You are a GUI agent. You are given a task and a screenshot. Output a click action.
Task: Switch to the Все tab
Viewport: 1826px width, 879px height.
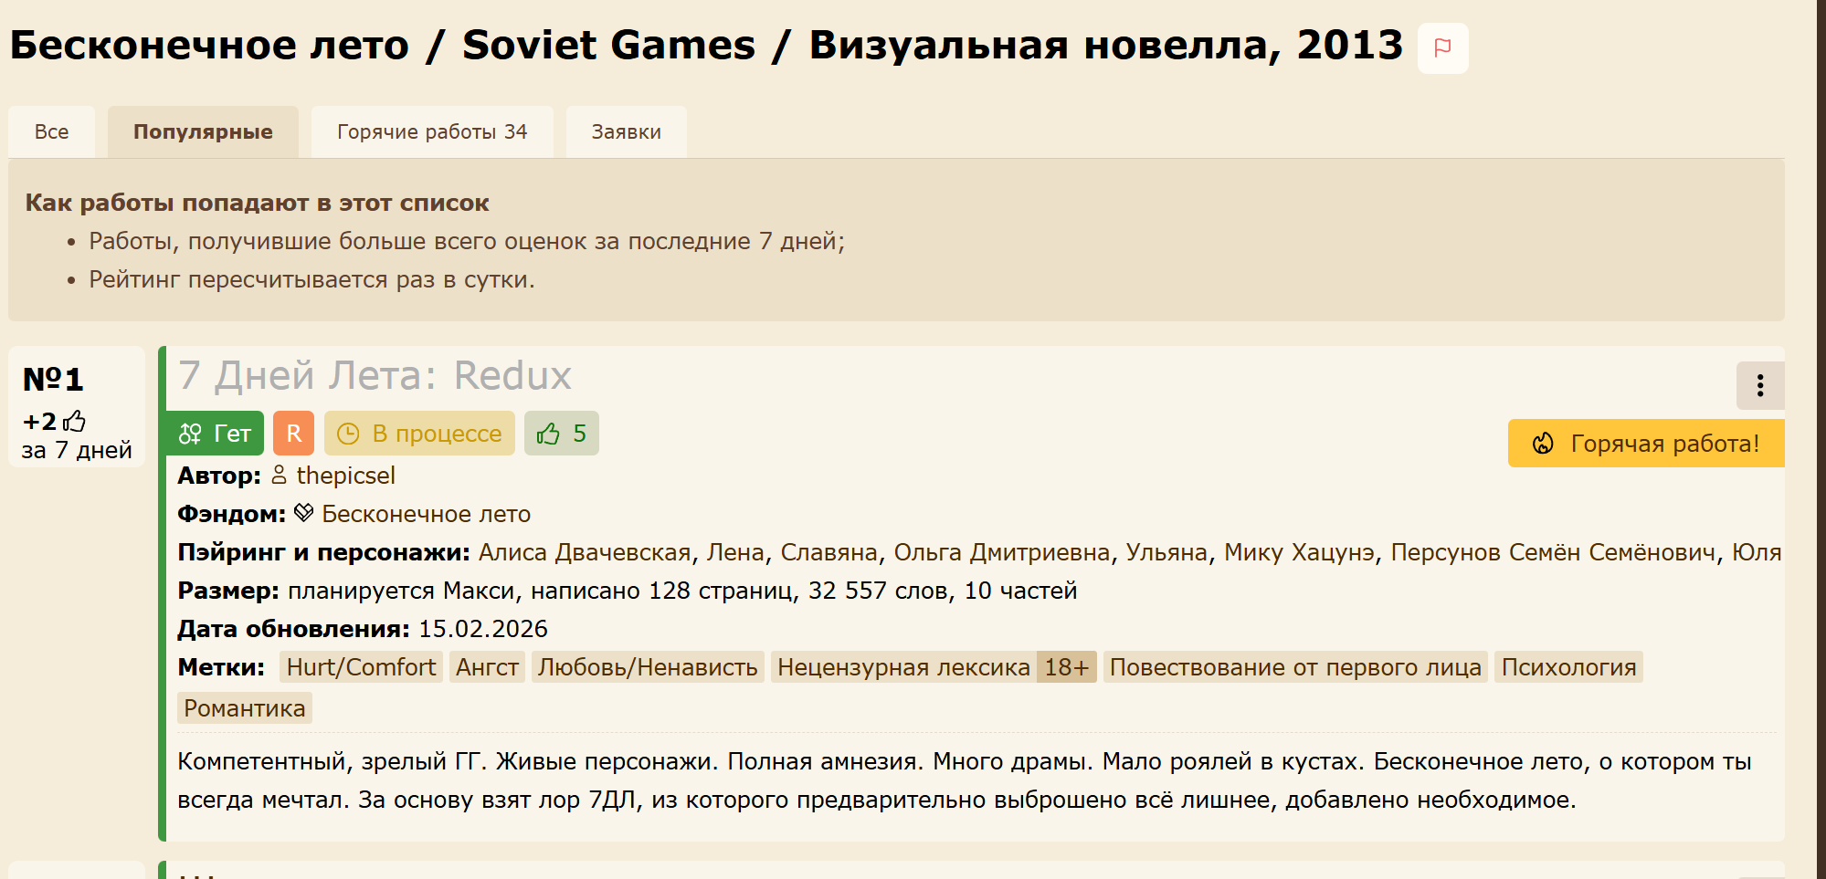click(52, 131)
